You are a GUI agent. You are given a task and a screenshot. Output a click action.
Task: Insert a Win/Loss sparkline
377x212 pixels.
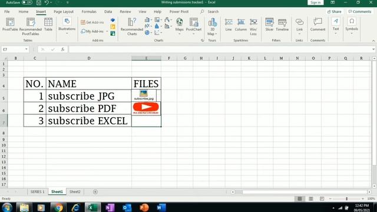253,26
